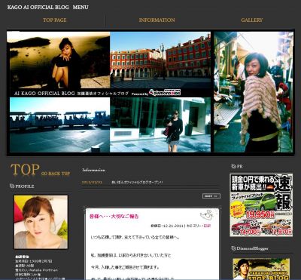Click the KAGO AI OFFICIAL BLOG title

38,7
